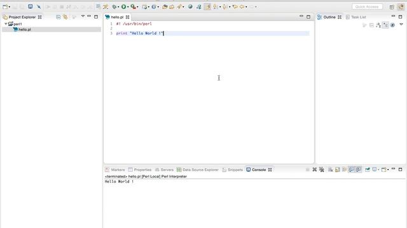Screen dimensions: 407x228
Task: Run the program with green Run button
Action: (x=124, y=7)
